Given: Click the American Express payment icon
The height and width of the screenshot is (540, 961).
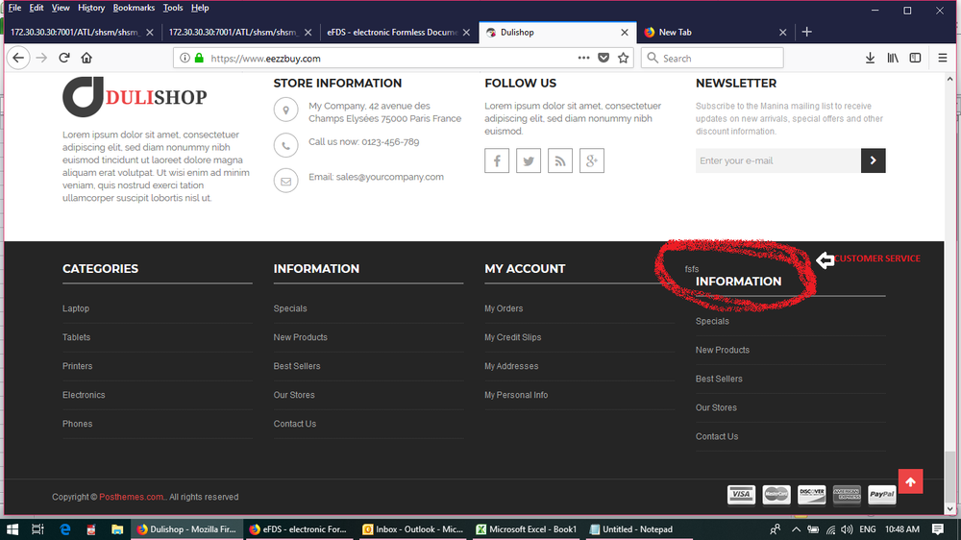Looking at the screenshot, I should 847,495.
